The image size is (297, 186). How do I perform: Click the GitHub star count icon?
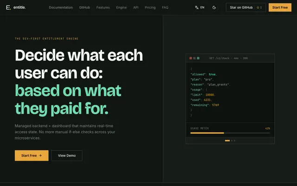point(258,7)
